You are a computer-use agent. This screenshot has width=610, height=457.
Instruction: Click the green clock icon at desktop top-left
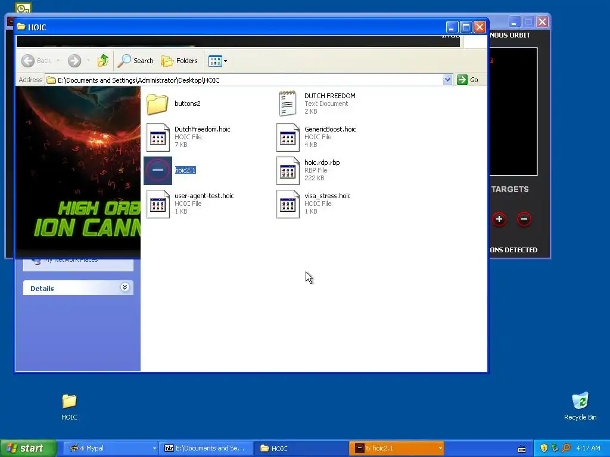click(23, 7)
